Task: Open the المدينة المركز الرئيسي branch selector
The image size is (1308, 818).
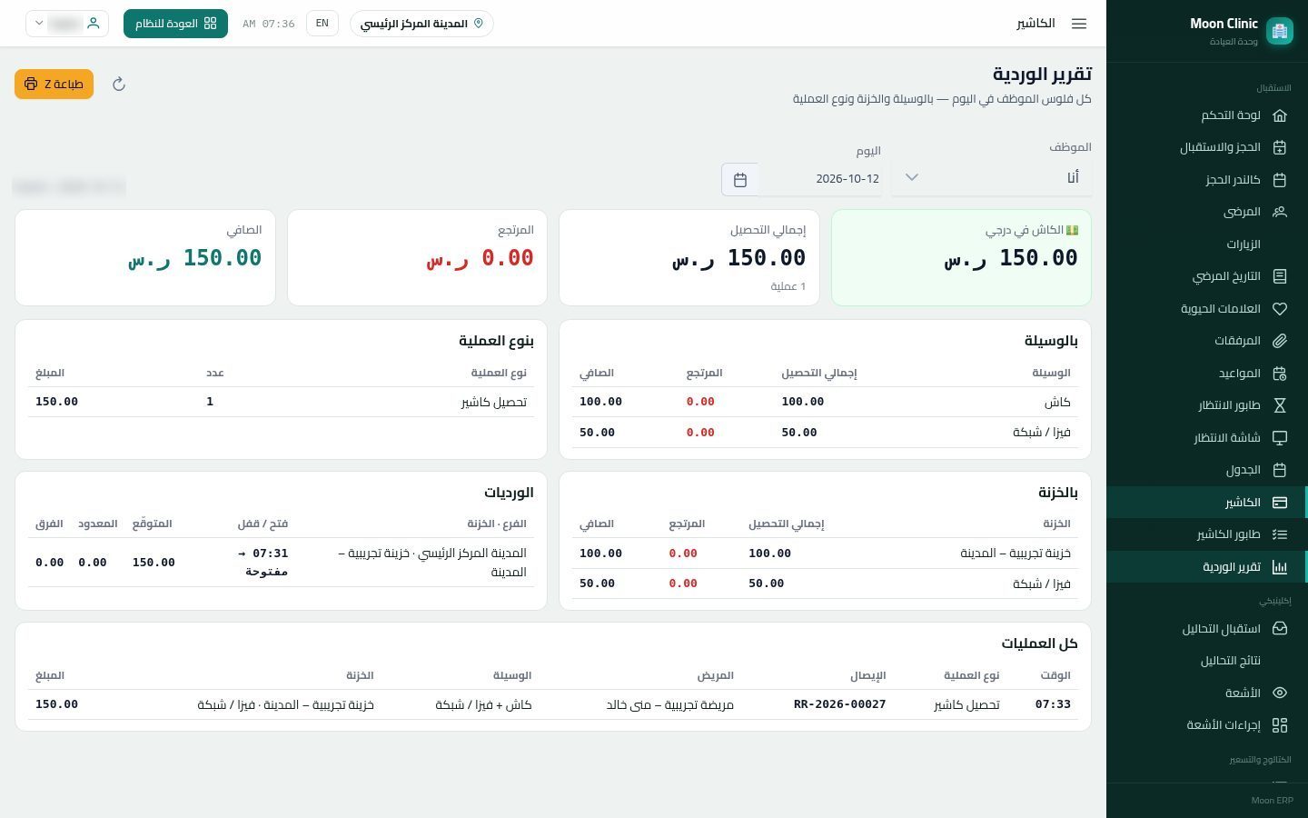Action: [421, 24]
